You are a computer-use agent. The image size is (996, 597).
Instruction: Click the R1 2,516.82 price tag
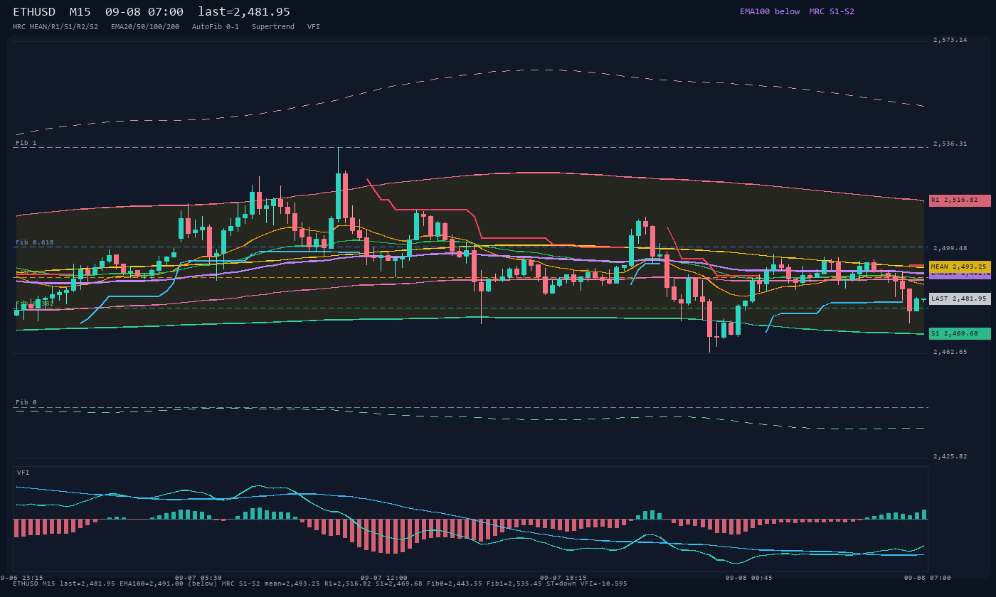[x=960, y=200]
